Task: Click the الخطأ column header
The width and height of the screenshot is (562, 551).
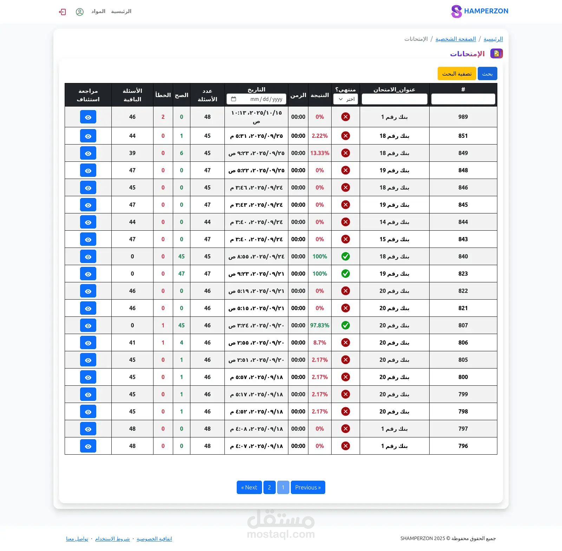Action: (163, 95)
